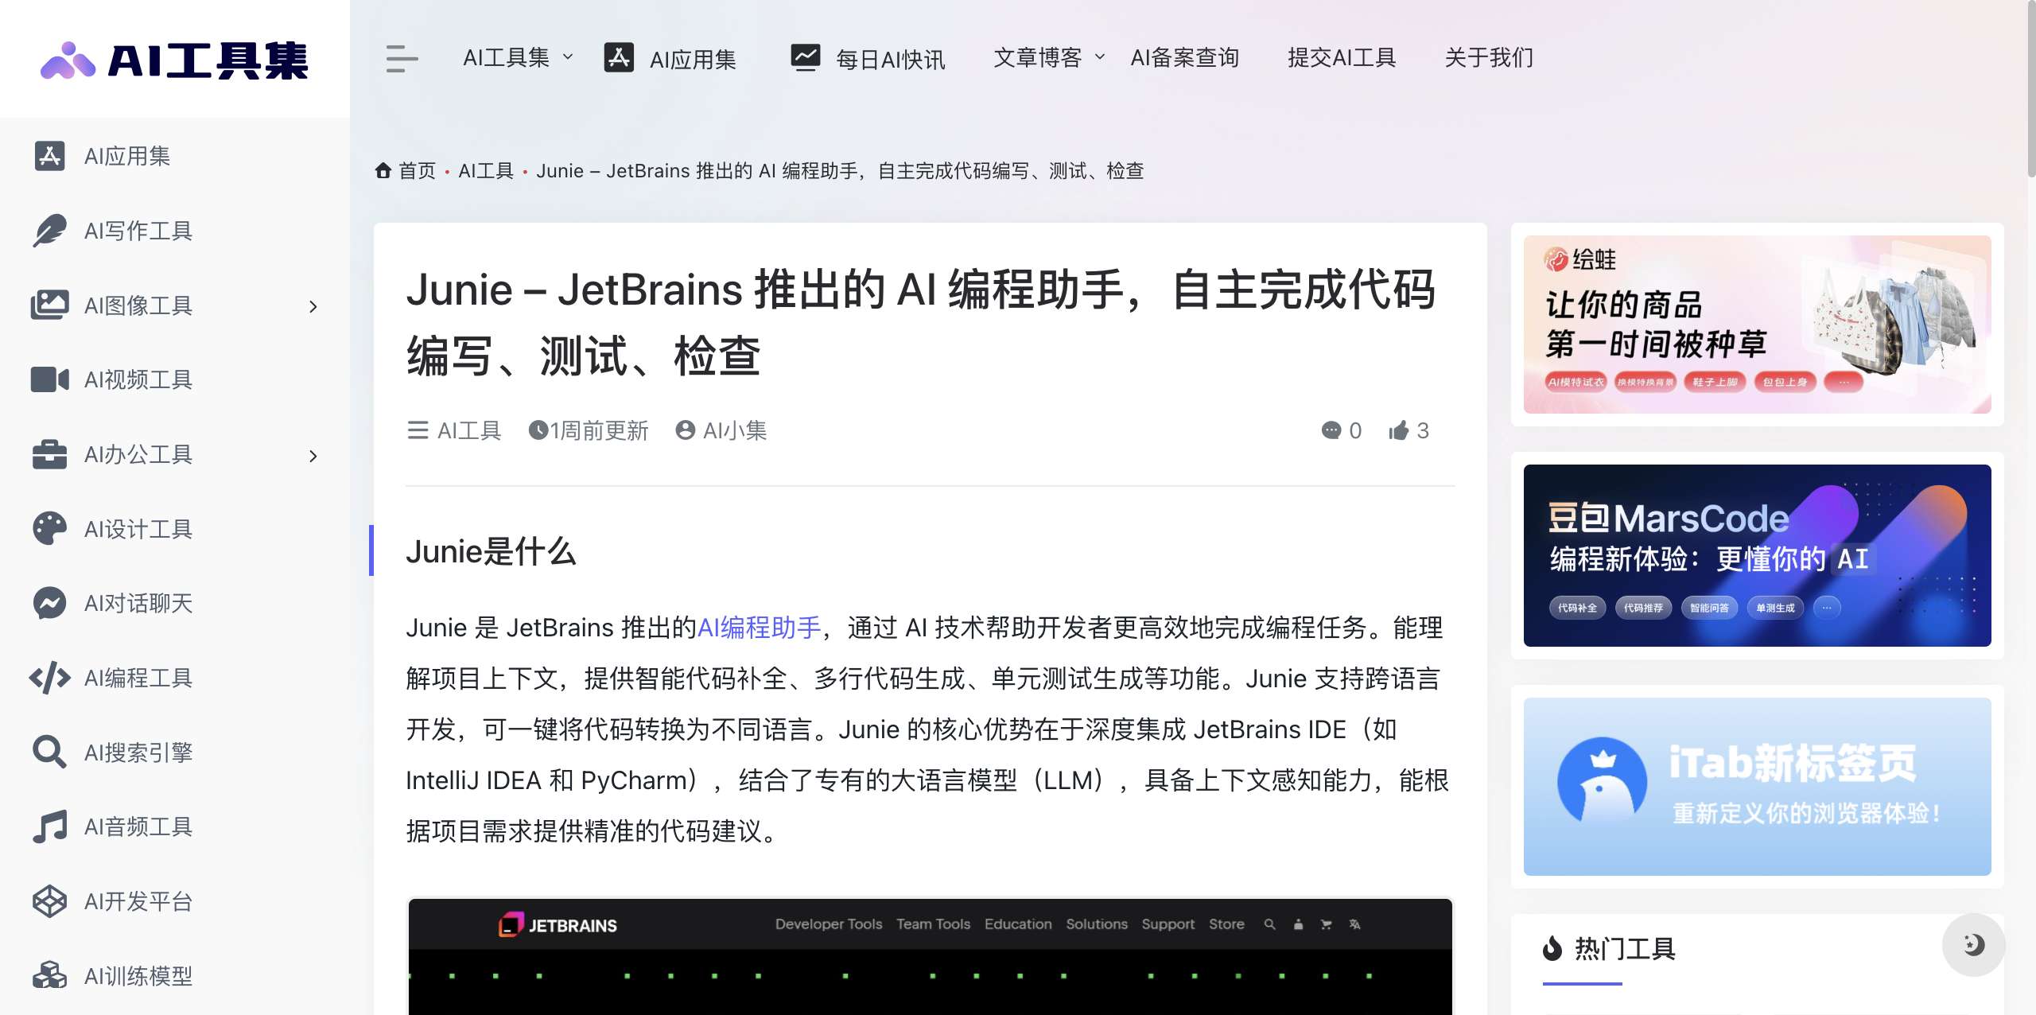Image resolution: width=2036 pixels, height=1015 pixels.
Task: Click the hamburger sidebar collapse icon
Action: (x=402, y=58)
